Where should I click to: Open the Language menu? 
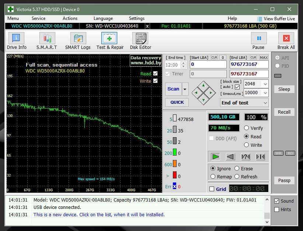click(103, 18)
